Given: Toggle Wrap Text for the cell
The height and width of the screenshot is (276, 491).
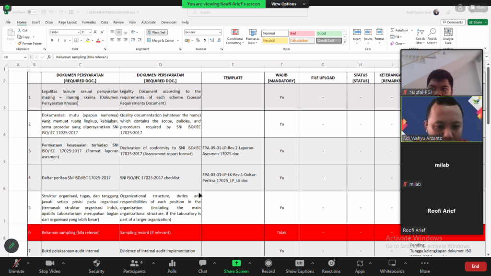Looking at the screenshot, I should tap(157, 32).
